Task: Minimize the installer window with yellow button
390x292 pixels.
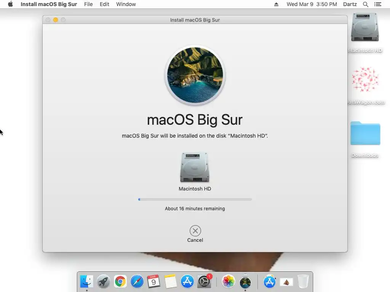Action: click(56, 20)
